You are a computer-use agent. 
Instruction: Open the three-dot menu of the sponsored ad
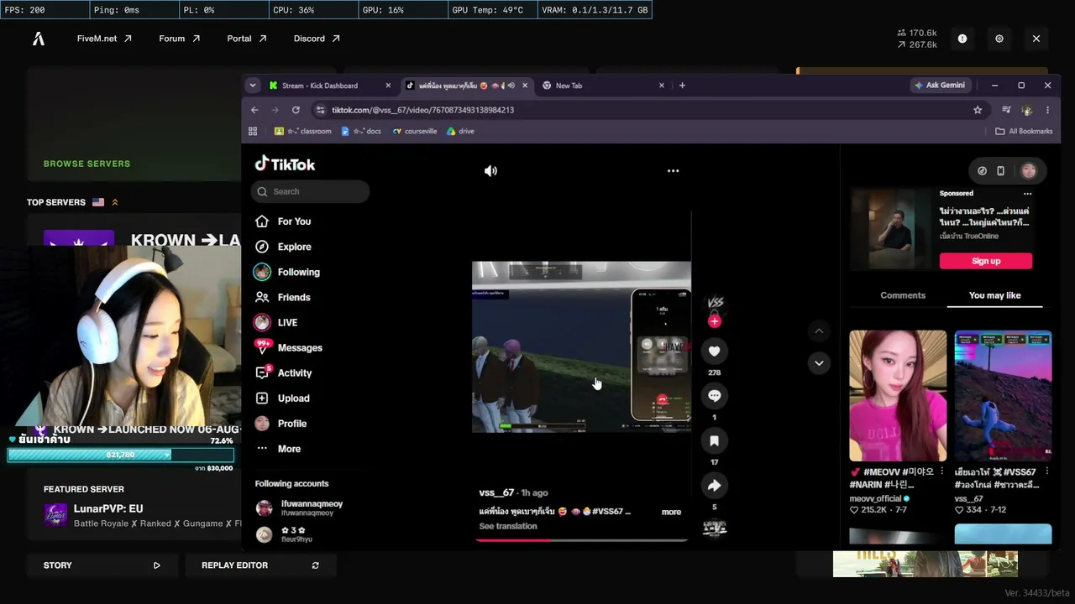[1027, 194]
